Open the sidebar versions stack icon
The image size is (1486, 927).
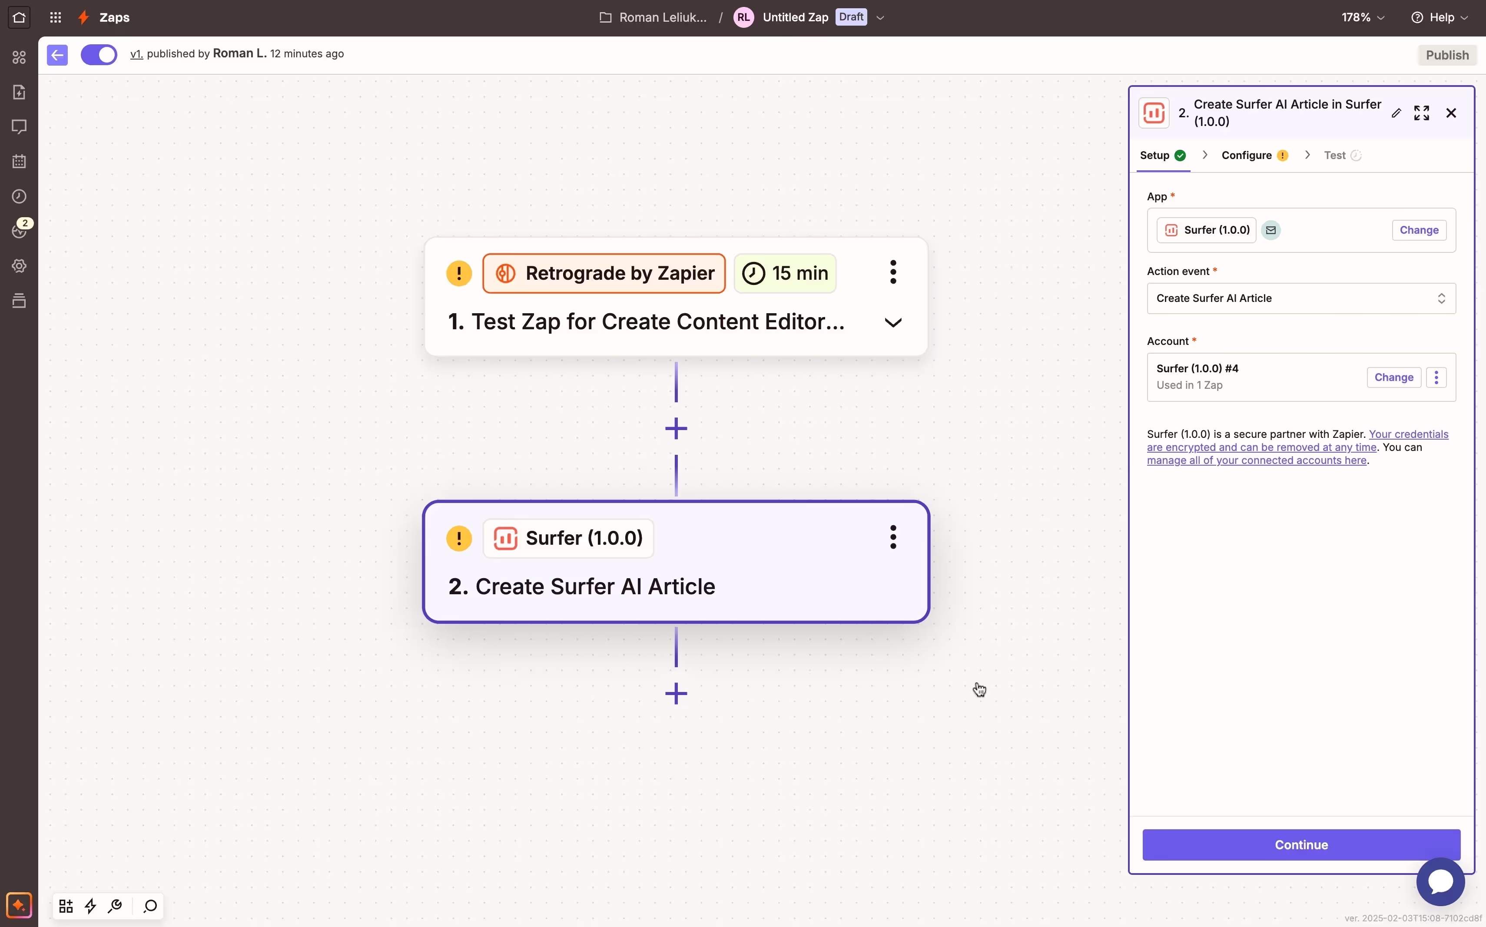[x=19, y=301]
